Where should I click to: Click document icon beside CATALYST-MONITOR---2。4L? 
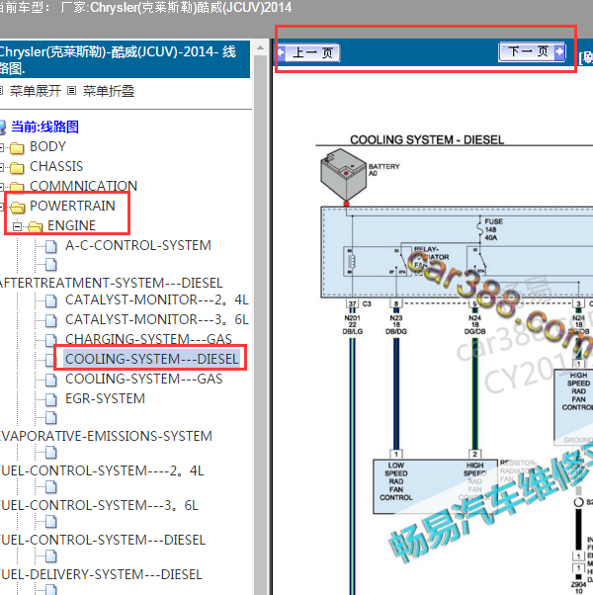[50, 300]
